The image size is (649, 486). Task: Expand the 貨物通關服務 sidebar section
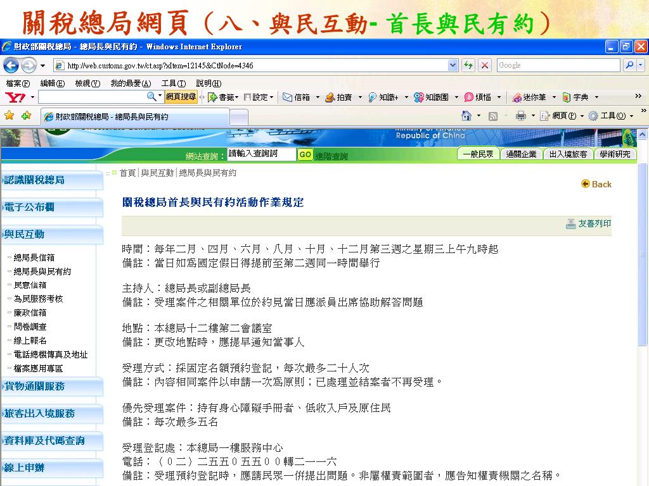click(52, 387)
